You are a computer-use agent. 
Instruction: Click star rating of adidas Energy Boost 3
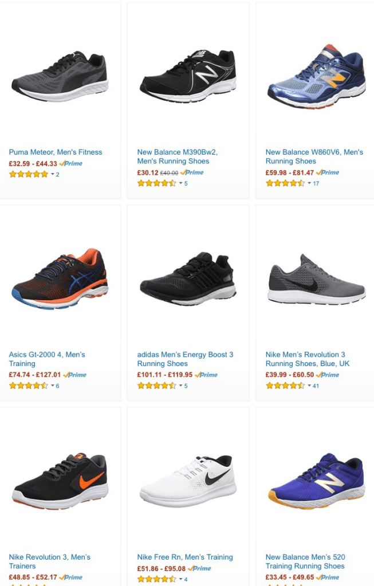[156, 386]
